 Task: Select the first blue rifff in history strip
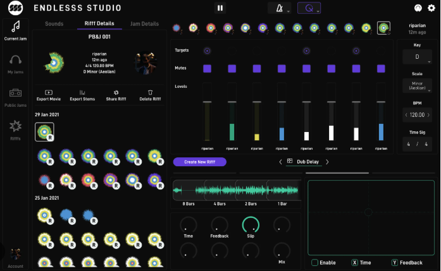pos(177,28)
